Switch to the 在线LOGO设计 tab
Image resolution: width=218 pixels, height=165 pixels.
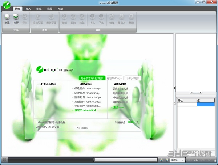point(114,78)
